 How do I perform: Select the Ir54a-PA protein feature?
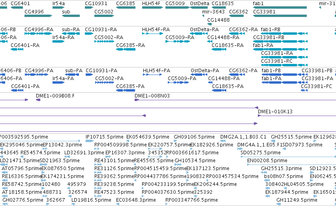tap(58, 82)
